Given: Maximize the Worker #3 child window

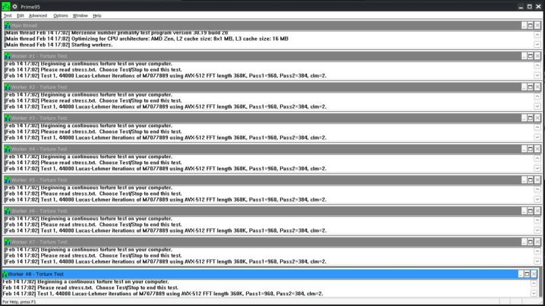Looking at the screenshot, I should 530,118.
